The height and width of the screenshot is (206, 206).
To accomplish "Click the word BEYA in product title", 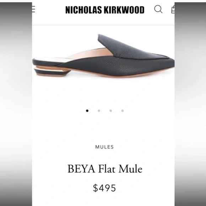I will (x=81, y=169).
